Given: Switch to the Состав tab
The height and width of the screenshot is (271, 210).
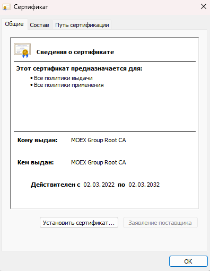Looking at the screenshot, I should point(39,25).
